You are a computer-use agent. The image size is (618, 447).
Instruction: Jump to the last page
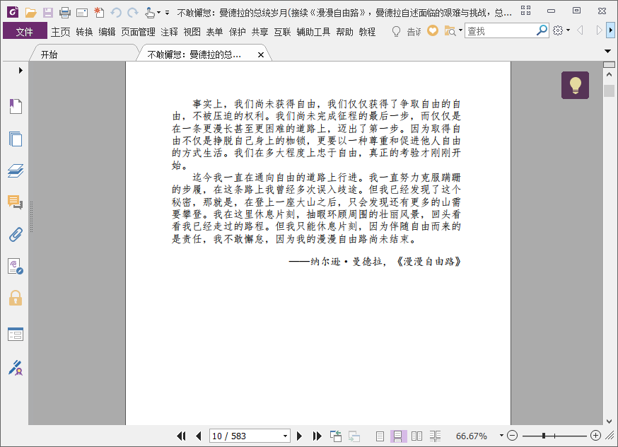(317, 436)
